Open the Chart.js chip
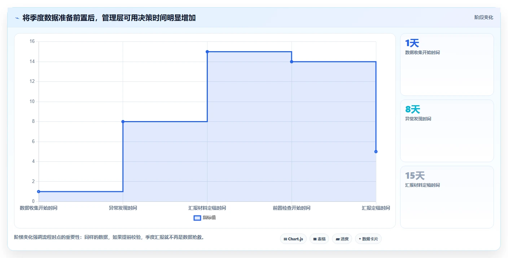Viewport: 508px width, 258px height. 293,239
